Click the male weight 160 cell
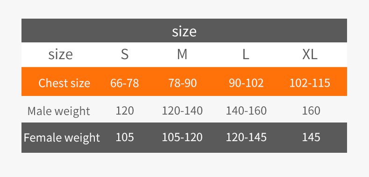 pyautogui.click(x=311, y=110)
